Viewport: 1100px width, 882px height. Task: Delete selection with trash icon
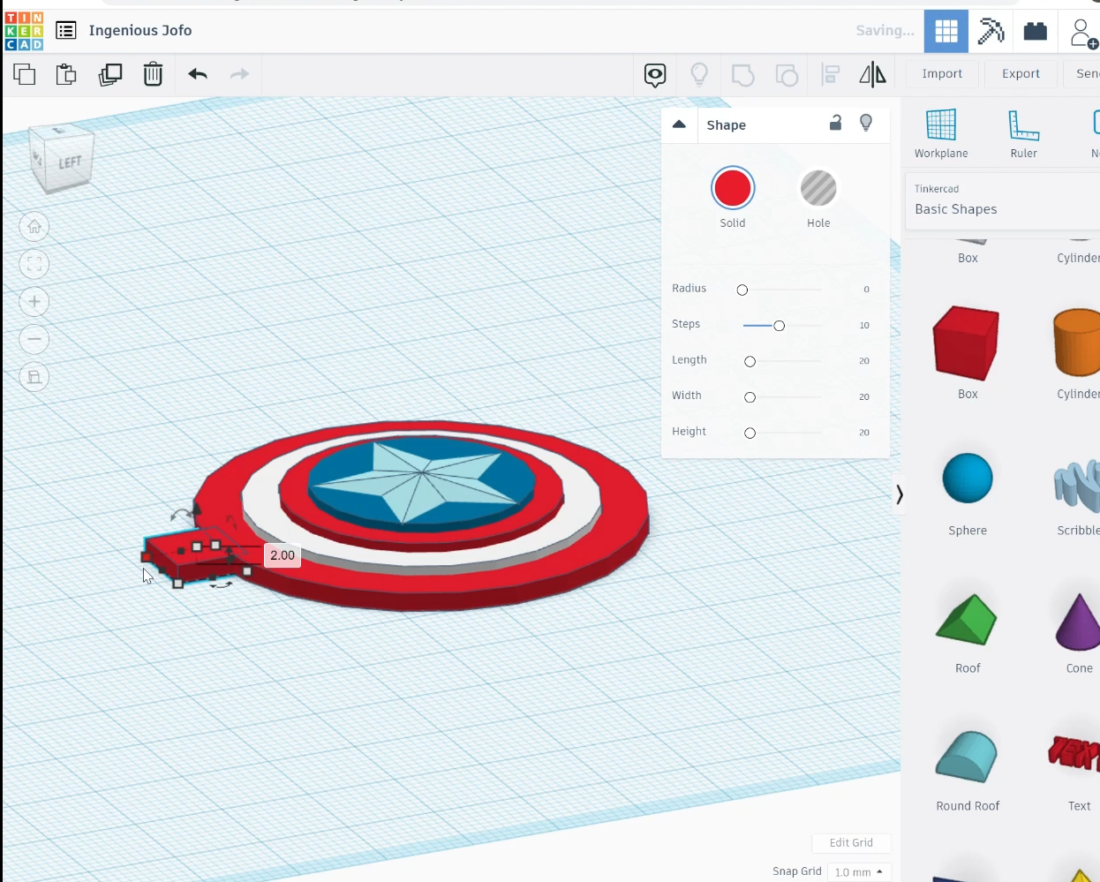(153, 74)
